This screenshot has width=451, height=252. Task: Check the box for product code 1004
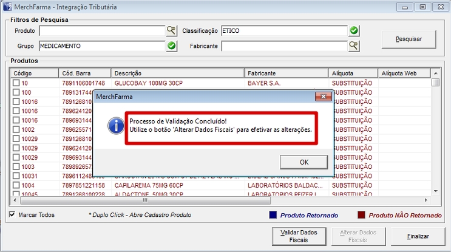coord(16,185)
